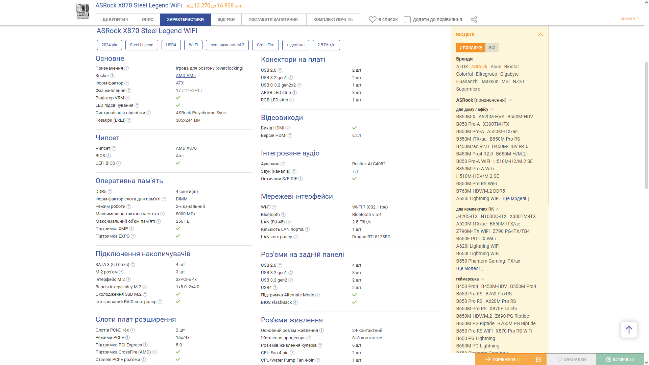Click the help icon next to Bluetooth
Screen dimensions: 649x365
pyautogui.click(x=283, y=215)
